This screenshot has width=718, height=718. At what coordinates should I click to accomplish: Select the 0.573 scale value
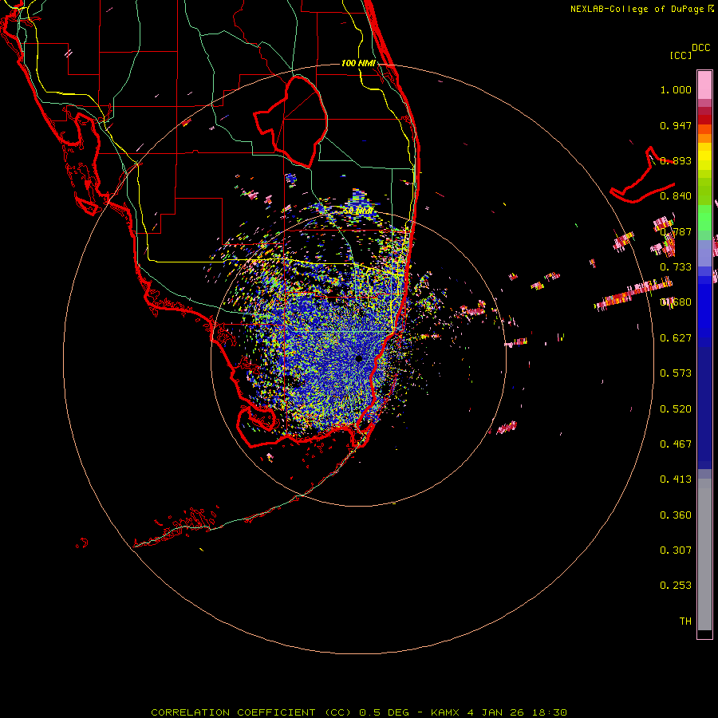[676, 373]
